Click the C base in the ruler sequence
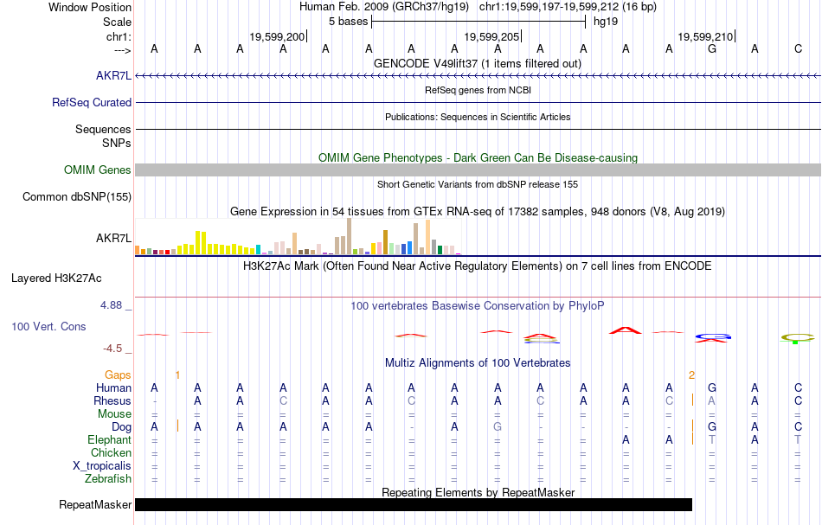This screenshot has width=822, height=525. (798, 48)
